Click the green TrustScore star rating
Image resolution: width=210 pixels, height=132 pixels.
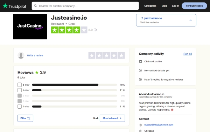click(x=69, y=30)
